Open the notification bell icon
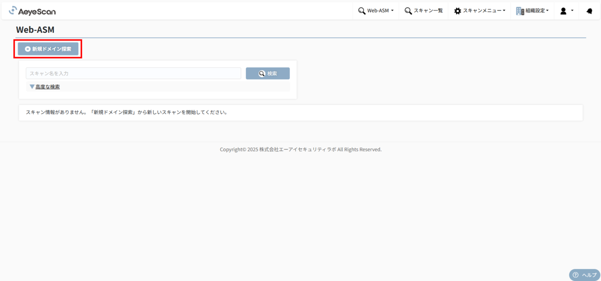This screenshot has height=281, width=601. [590, 11]
